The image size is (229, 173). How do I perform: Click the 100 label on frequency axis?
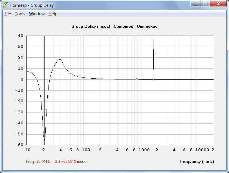[86, 150]
